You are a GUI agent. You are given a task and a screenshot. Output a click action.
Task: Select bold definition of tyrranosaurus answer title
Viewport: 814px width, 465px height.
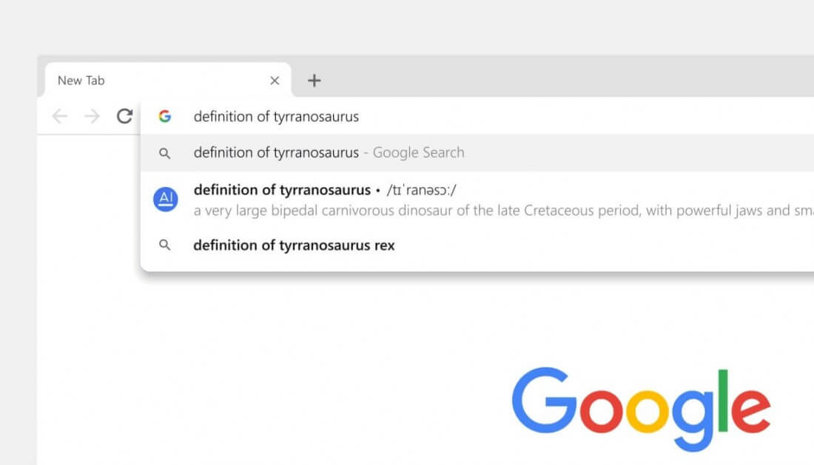tap(282, 190)
